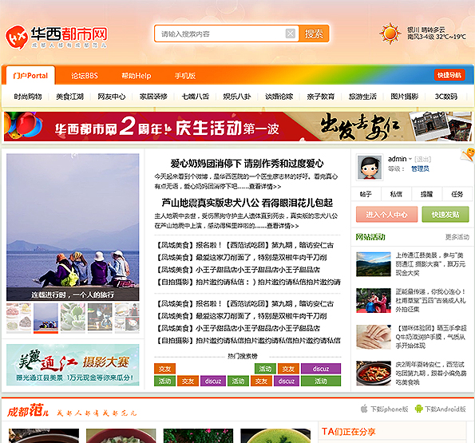Click the orange 搜索 search button
The width and height of the screenshot is (475, 443).
point(314,34)
